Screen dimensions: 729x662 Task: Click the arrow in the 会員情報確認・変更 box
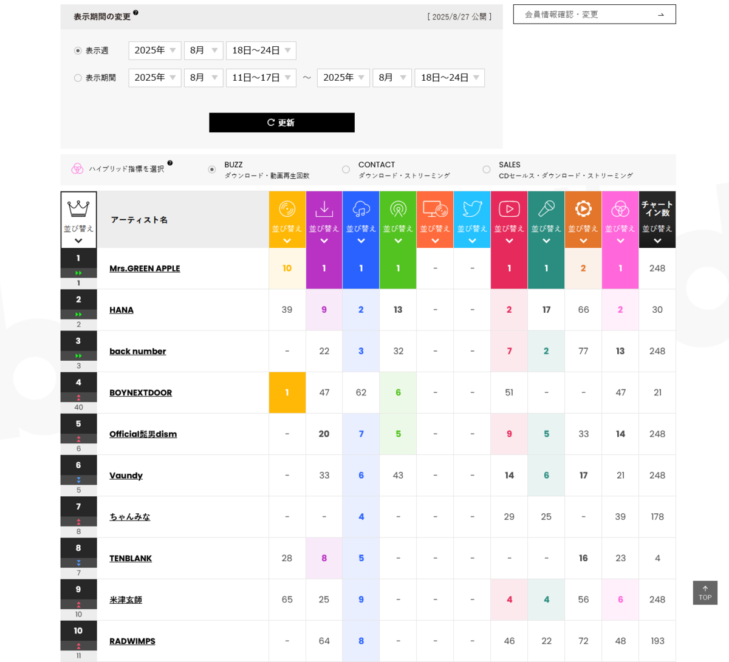(x=661, y=15)
